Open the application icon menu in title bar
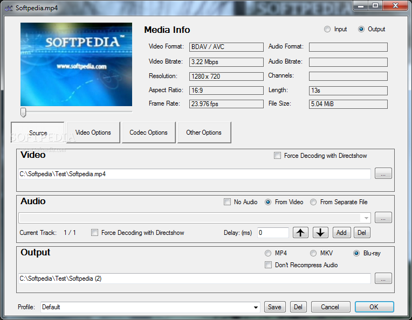Screen dimensions: 412x320 9,8
